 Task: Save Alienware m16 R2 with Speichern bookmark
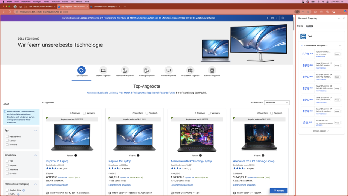[200, 113]
